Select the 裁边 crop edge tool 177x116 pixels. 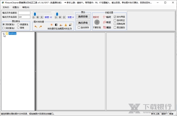point(107,27)
